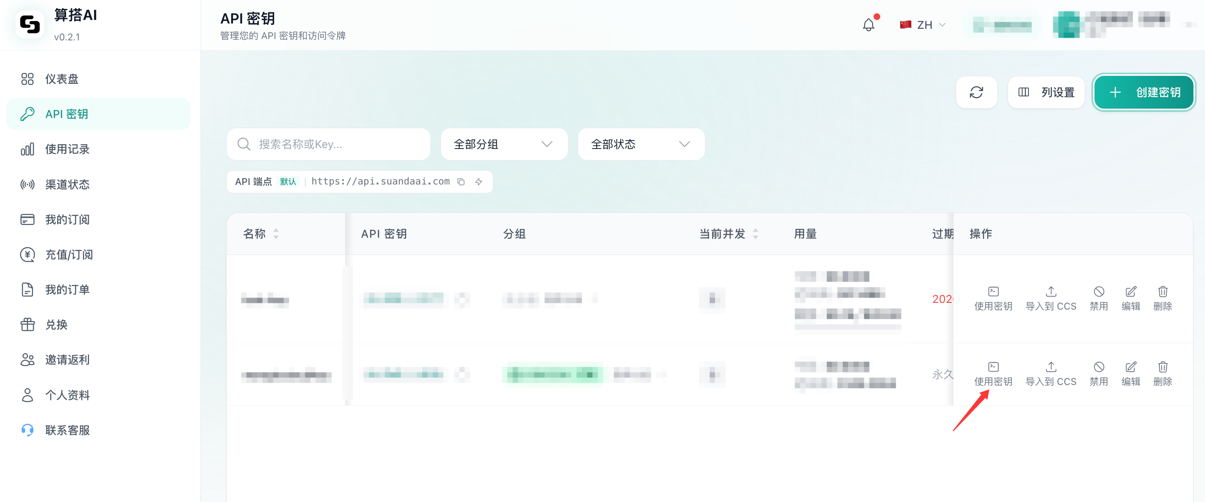Image resolution: width=1205 pixels, height=502 pixels.
Task: Open the 全部状态 dropdown
Action: coord(641,144)
